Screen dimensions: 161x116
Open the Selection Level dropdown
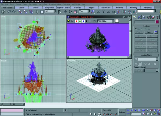pos(151,70)
